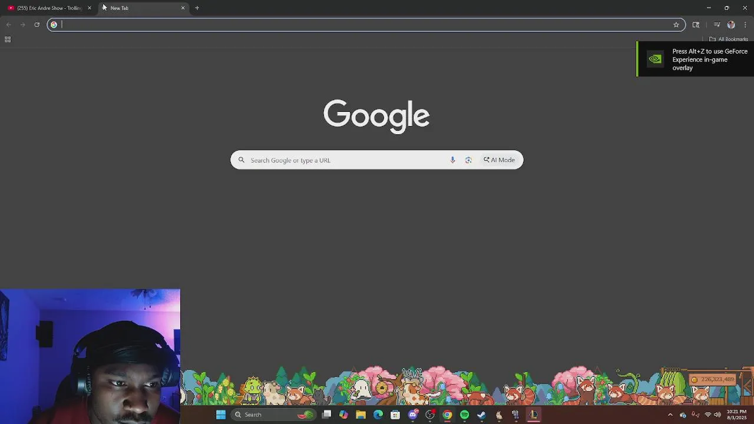Open the volume speaker icon in tray
Screen dimensions: 754x424
pos(717,415)
